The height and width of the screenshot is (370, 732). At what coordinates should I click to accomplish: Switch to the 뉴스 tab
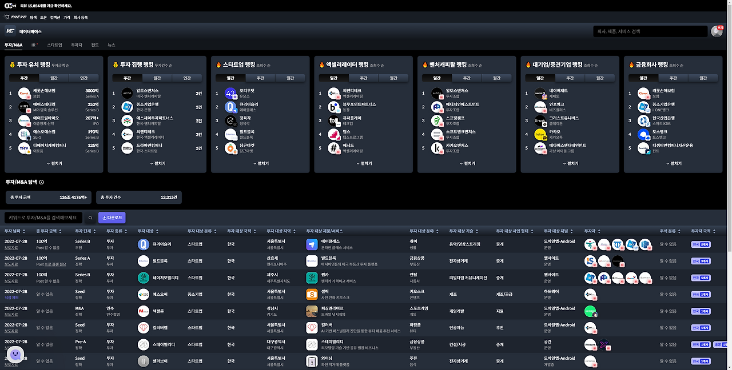[x=112, y=45]
